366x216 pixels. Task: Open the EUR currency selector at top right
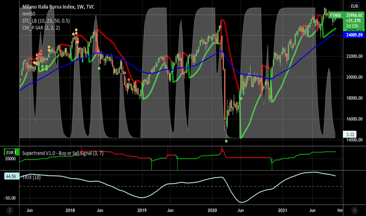point(354,6)
